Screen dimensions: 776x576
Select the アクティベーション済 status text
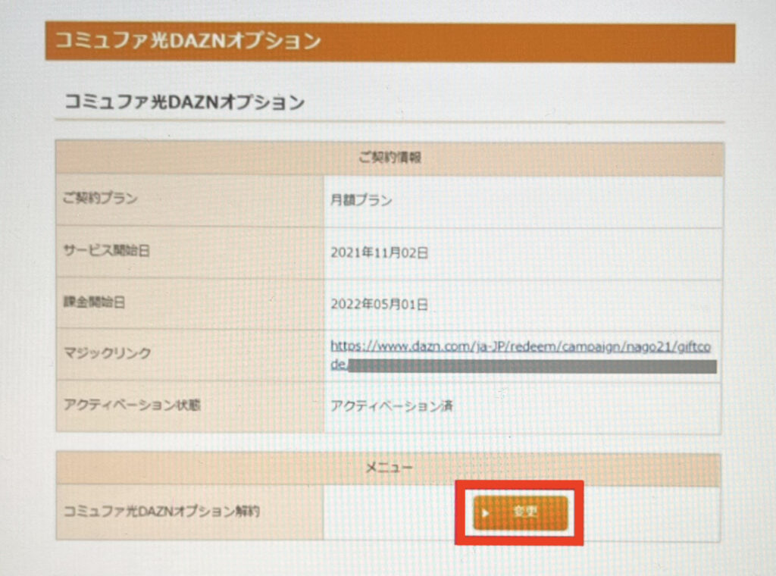coord(392,406)
